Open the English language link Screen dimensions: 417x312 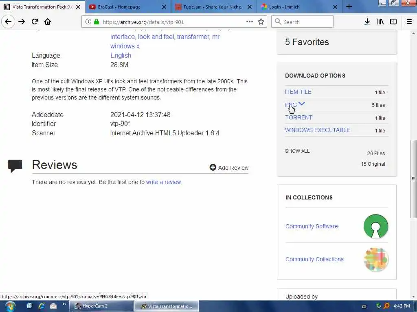(121, 55)
